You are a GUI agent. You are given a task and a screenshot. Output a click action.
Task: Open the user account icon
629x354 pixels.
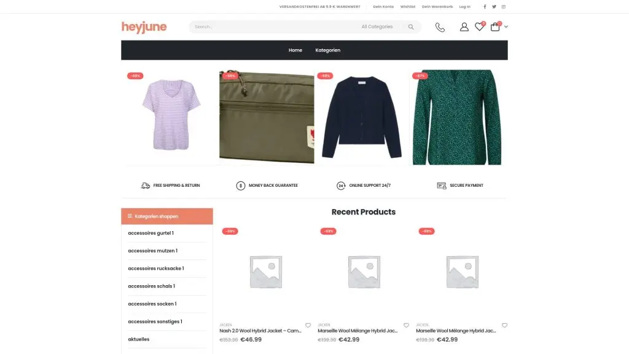[464, 27]
